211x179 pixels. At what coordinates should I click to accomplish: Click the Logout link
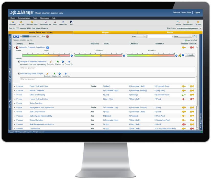tap(197, 13)
